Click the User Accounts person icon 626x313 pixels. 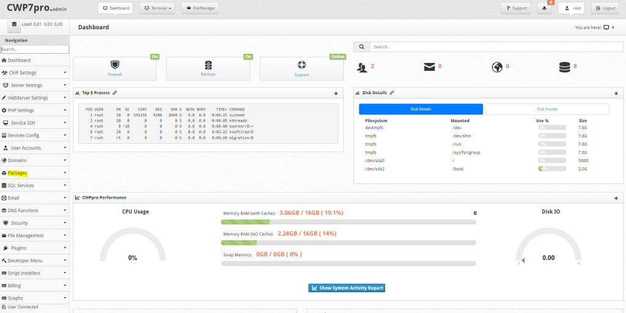[6, 148]
